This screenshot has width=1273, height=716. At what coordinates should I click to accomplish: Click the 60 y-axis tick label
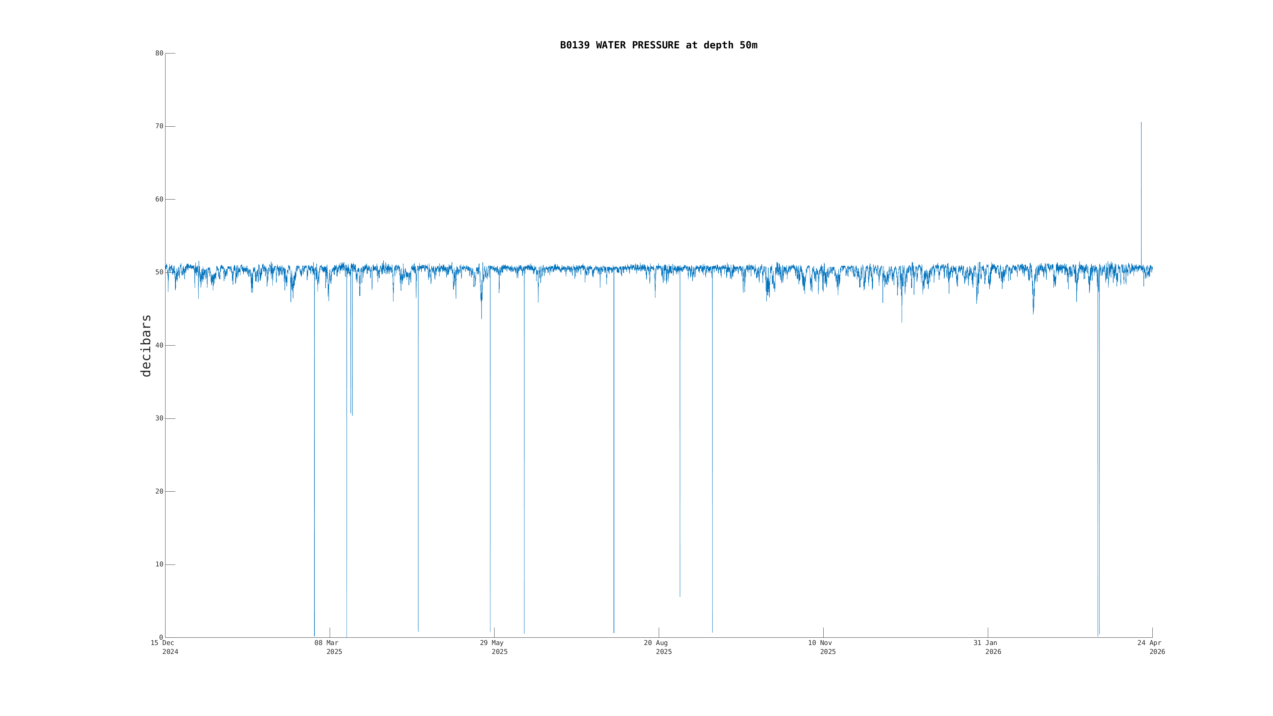click(x=159, y=200)
